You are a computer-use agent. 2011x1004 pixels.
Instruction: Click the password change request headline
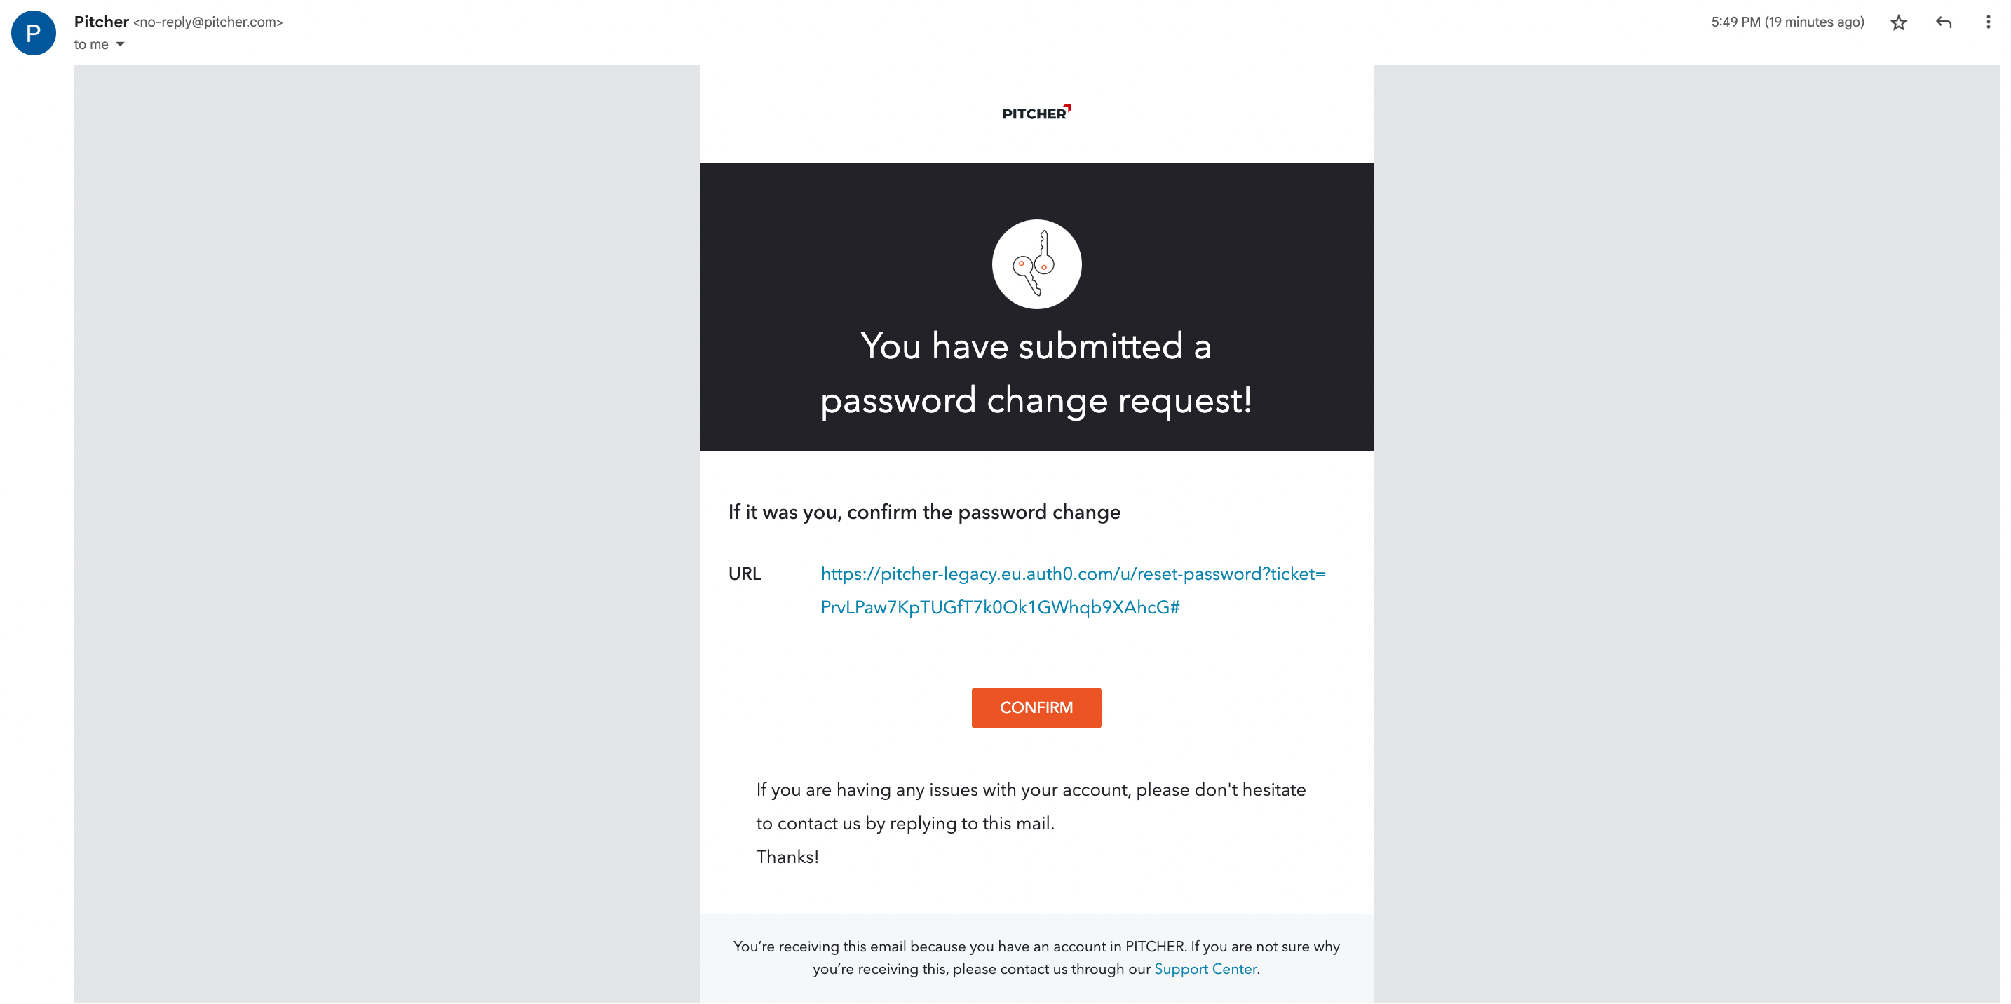click(1036, 373)
